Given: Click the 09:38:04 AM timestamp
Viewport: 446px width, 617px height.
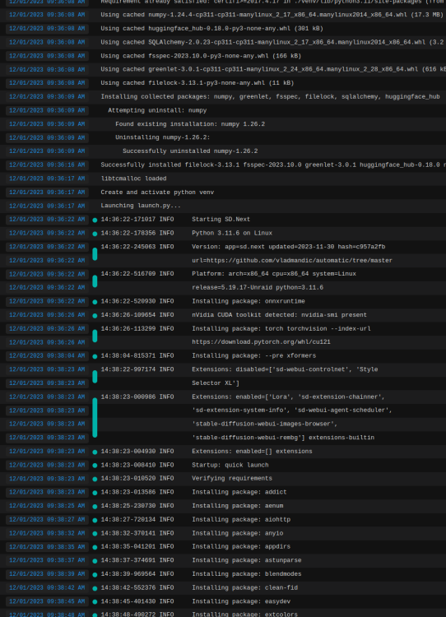Looking at the screenshot, I should 47,355.
